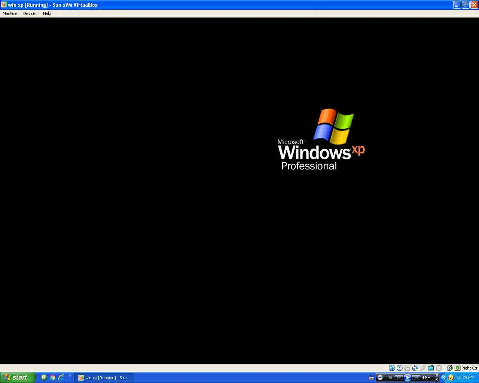Click the VirtualBox title bar app icon

point(4,5)
